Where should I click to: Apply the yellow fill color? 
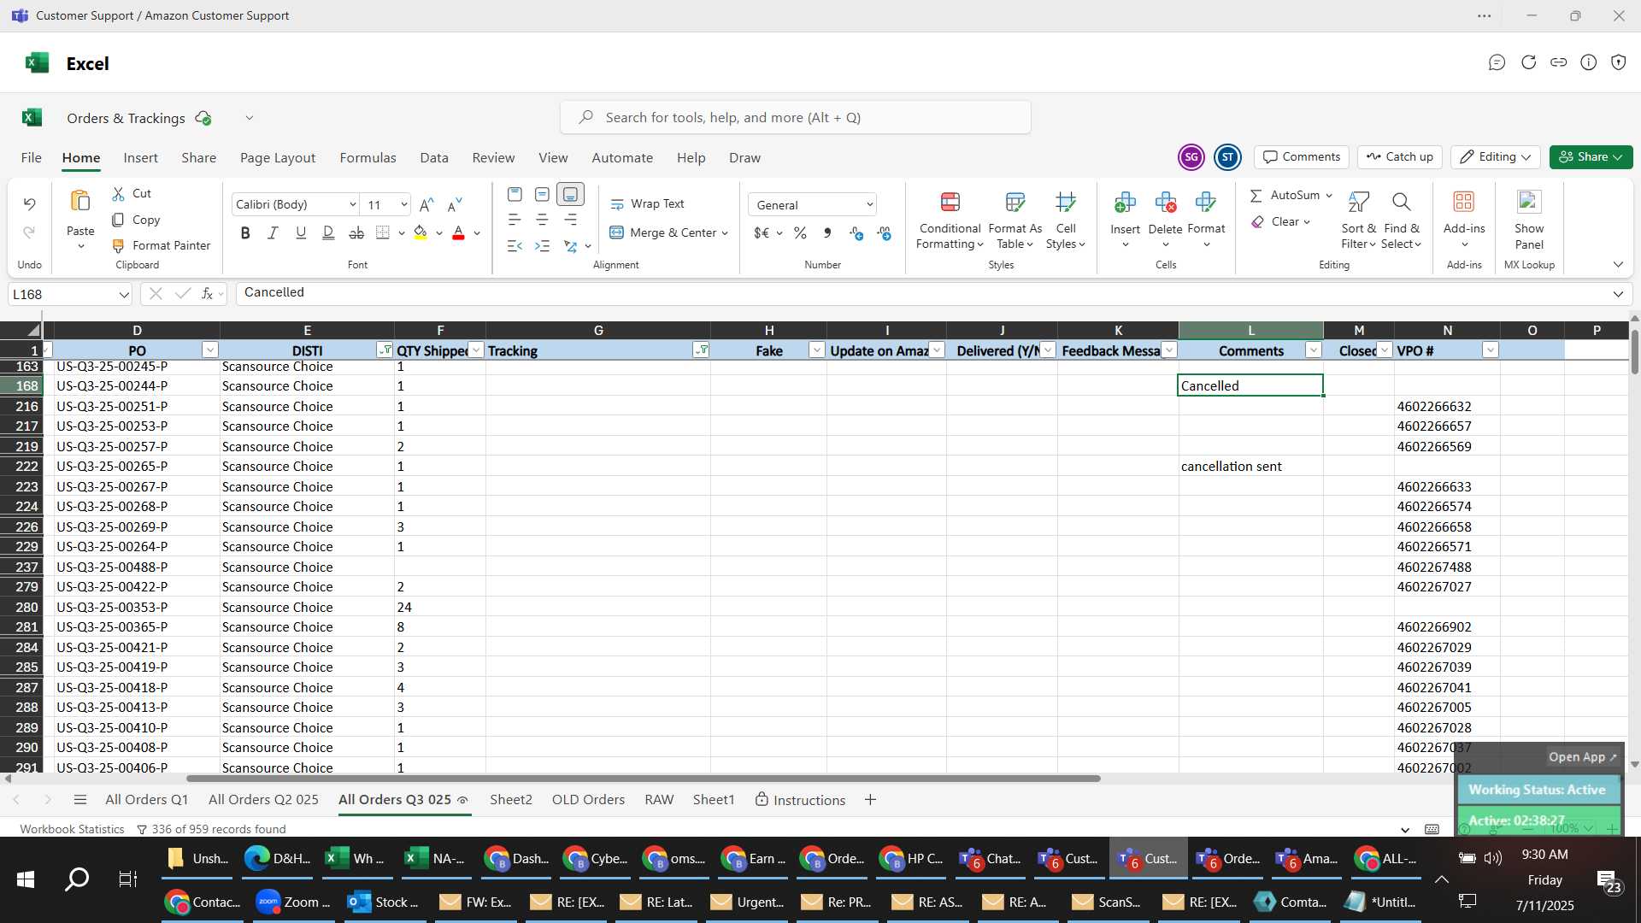420,232
